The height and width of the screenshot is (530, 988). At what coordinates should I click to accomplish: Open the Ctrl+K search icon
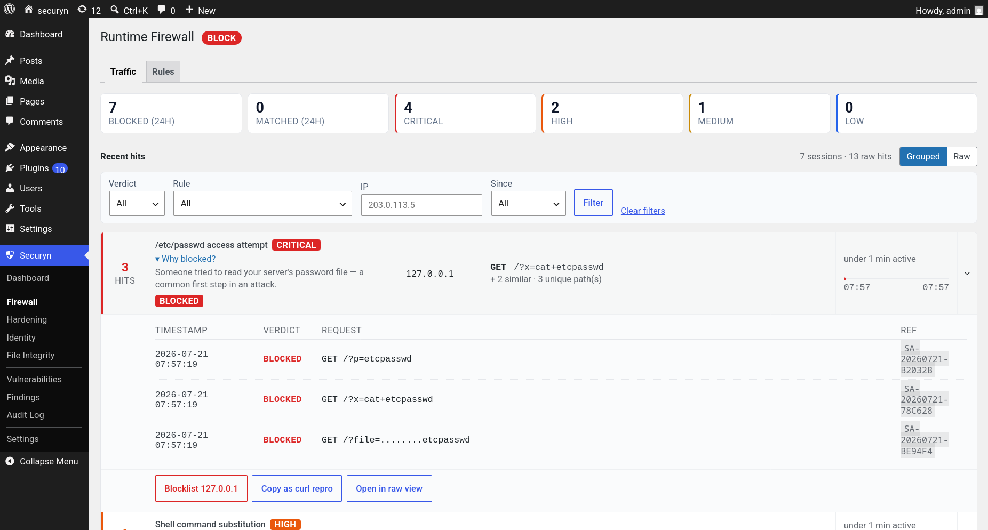coord(115,10)
